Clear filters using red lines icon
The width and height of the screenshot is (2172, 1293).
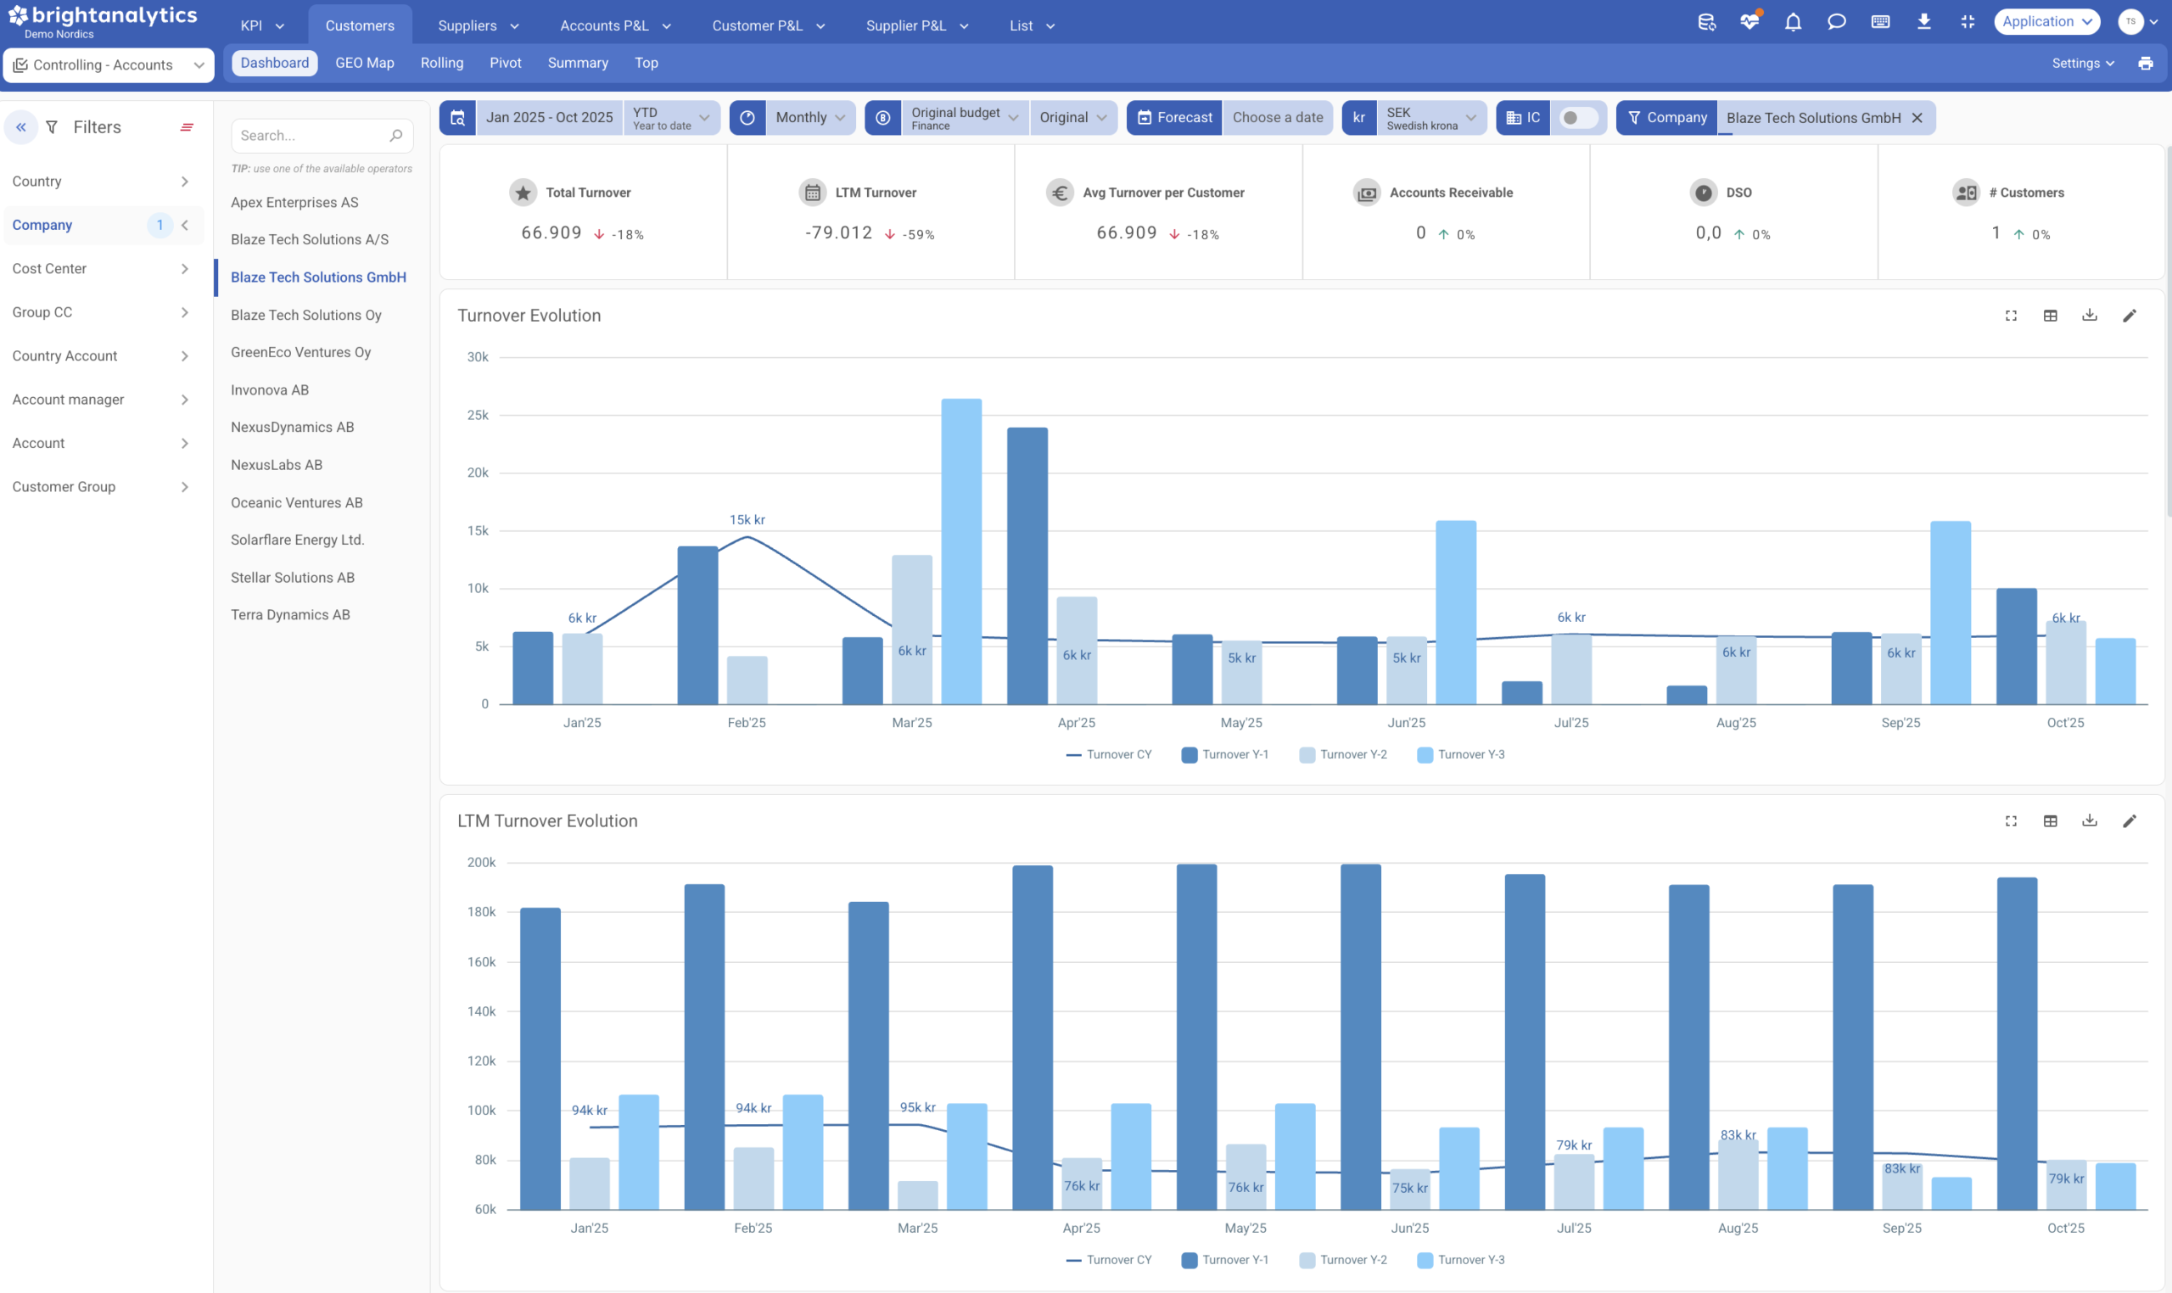187,127
